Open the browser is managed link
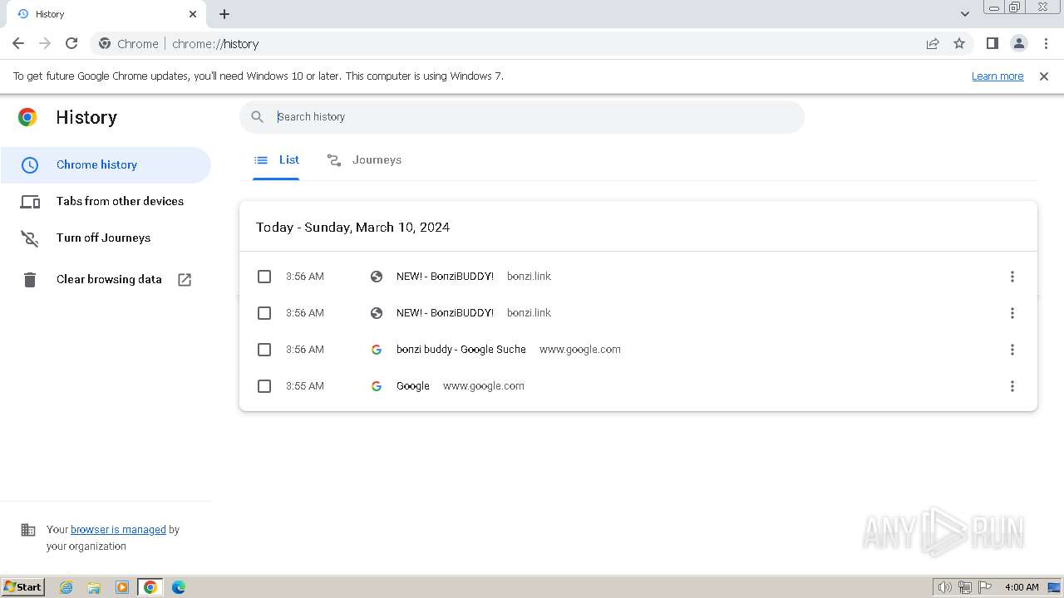The width and height of the screenshot is (1064, 598). tap(118, 530)
